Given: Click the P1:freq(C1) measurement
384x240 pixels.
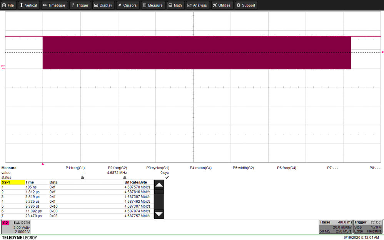Looking at the screenshot, I should 75,168.
